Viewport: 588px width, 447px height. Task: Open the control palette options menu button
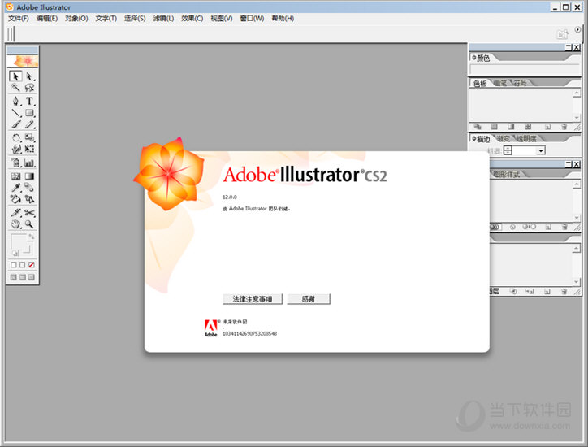(x=578, y=29)
